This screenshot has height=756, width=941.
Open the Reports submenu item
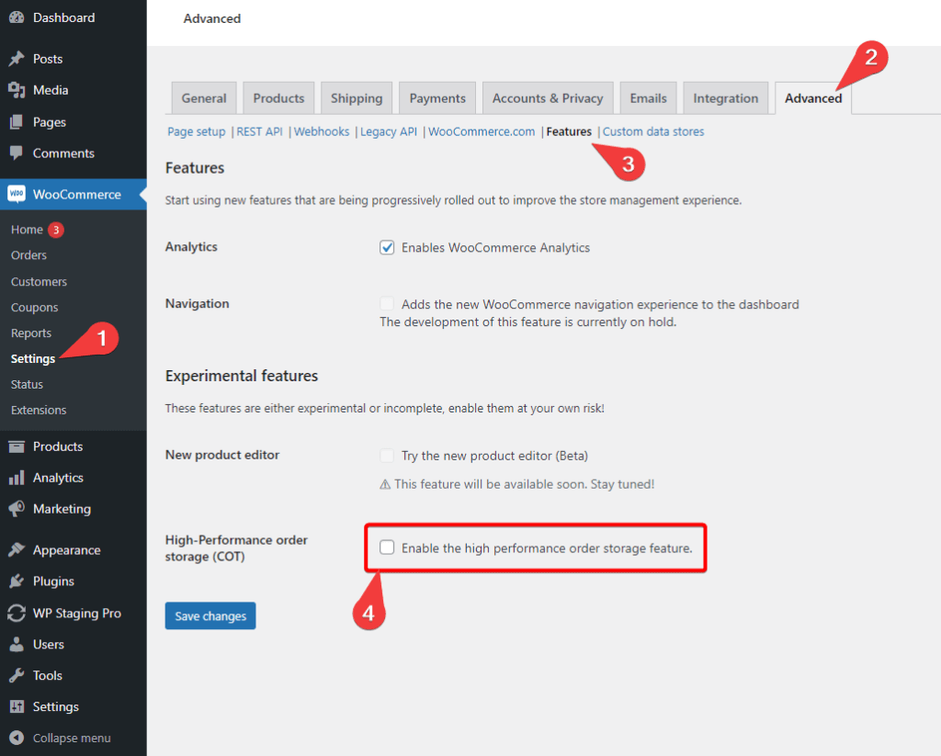(x=31, y=333)
